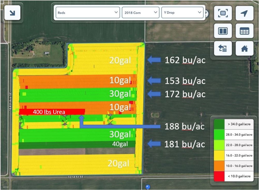Image resolution: width=259 pixels, height=190 pixels.
Task: Open the data table view icon
Action: (x=244, y=31)
